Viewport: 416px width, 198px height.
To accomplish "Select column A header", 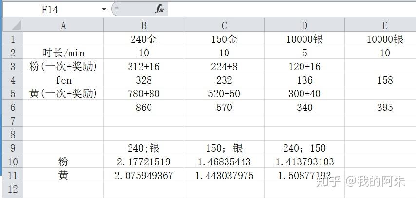I will pos(63,25).
